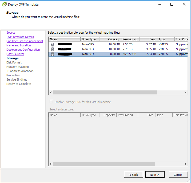The height and width of the screenshot is (183, 191).
Task: Sort upper storage table by Type column
Action: pos(166,39)
